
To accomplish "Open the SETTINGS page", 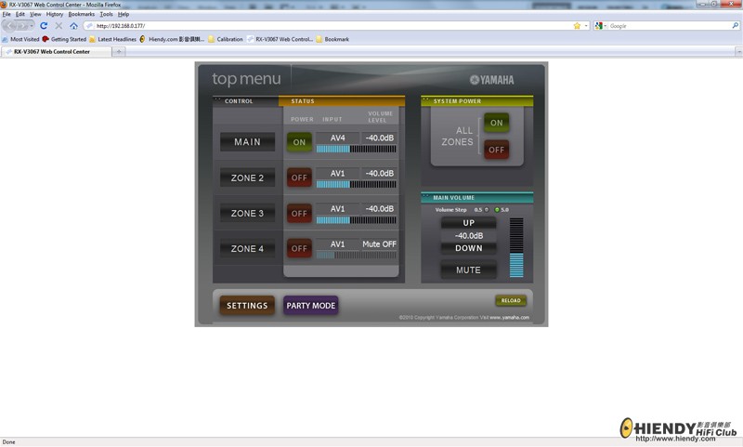I will 247,305.
